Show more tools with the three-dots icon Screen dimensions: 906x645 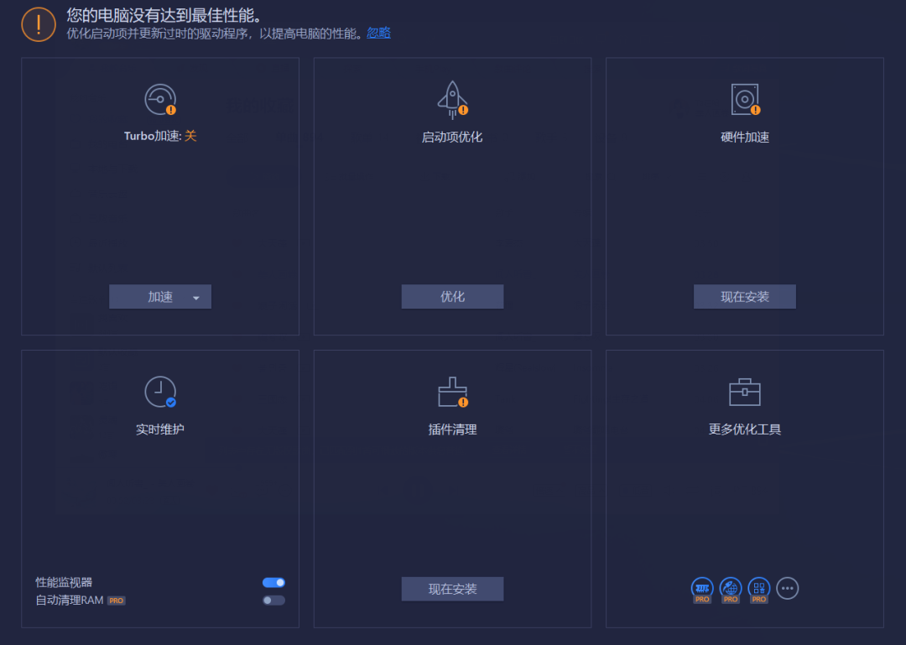787,588
